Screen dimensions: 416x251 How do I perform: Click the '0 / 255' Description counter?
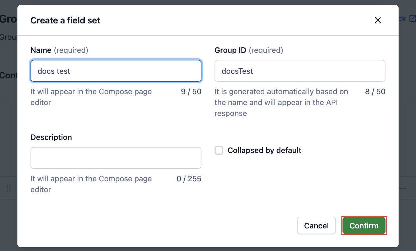coord(189,179)
